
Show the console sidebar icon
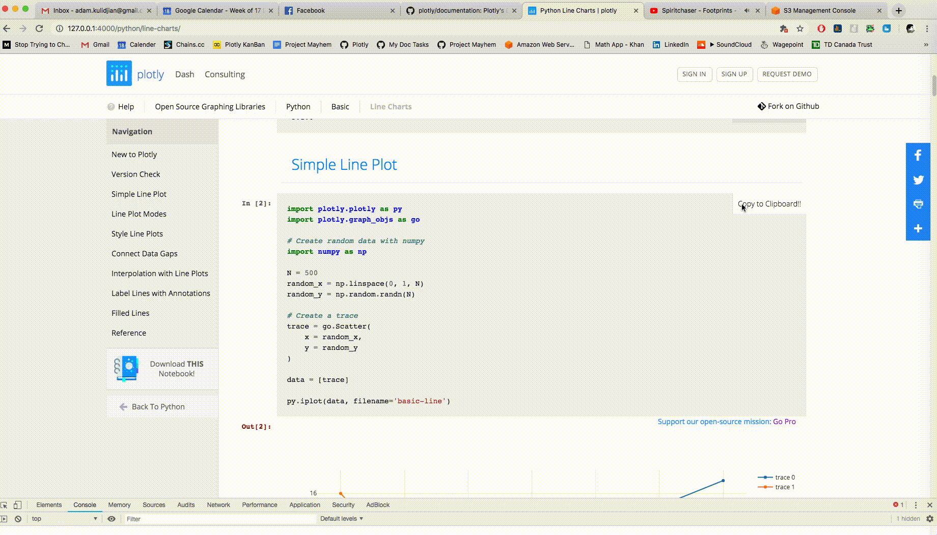[4, 519]
